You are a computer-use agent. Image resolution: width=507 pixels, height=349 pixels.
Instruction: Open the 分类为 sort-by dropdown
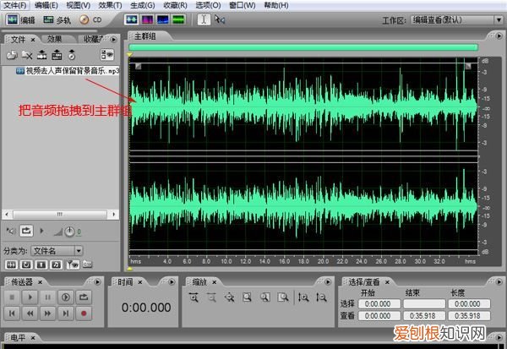(57, 251)
